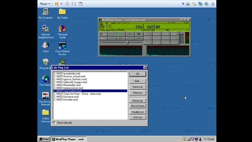The height and width of the screenshot is (142, 252).
Task: Click the rewind arrows button in ModPlug Player
Action: pyautogui.click(x=112, y=39)
